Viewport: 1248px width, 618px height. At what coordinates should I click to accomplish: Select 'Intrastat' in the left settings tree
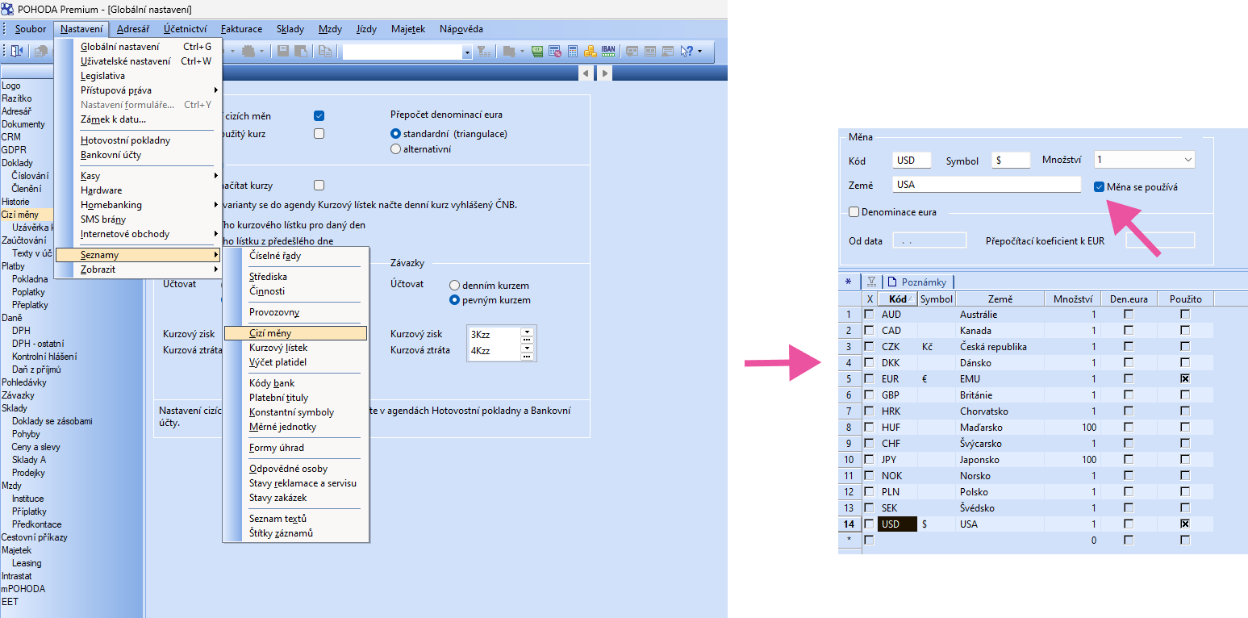[17, 576]
